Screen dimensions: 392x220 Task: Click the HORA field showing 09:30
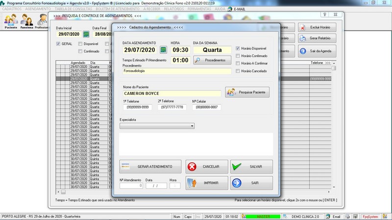pyautogui.click(x=180, y=50)
